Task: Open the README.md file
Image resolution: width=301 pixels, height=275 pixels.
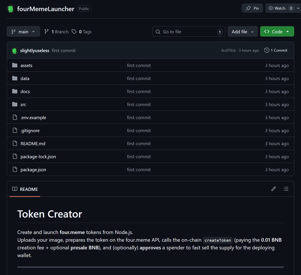Action: click(x=33, y=144)
